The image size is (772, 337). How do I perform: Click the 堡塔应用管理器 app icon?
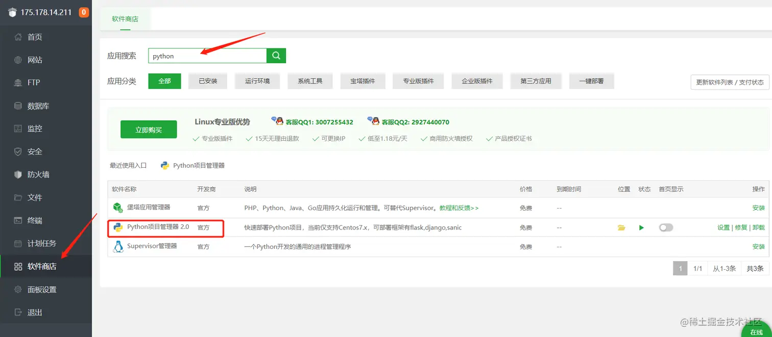coord(118,208)
